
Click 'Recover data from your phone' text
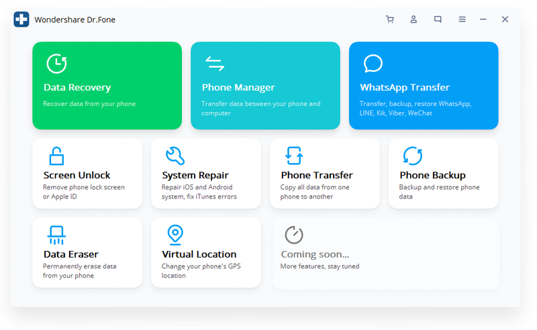coord(89,104)
